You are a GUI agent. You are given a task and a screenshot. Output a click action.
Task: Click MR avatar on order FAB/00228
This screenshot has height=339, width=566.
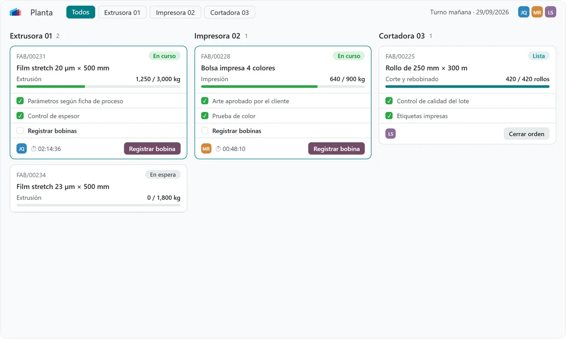click(206, 148)
